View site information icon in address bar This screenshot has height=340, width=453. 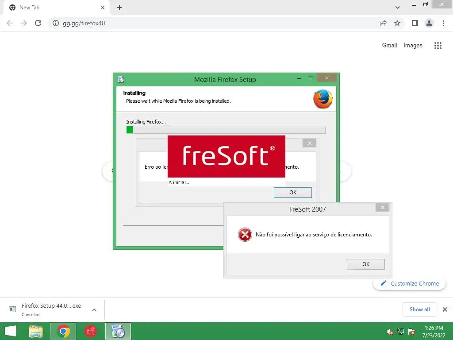point(56,23)
